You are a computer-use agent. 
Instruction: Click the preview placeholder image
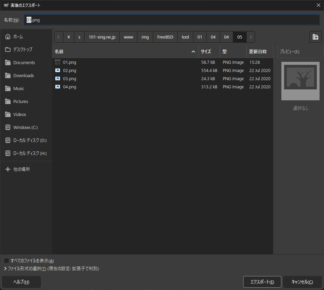pyautogui.click(x=300, y=81)
